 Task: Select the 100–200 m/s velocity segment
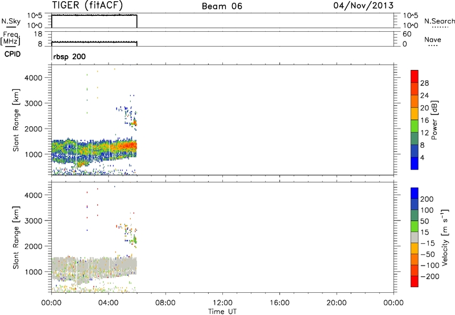[415, 205]
